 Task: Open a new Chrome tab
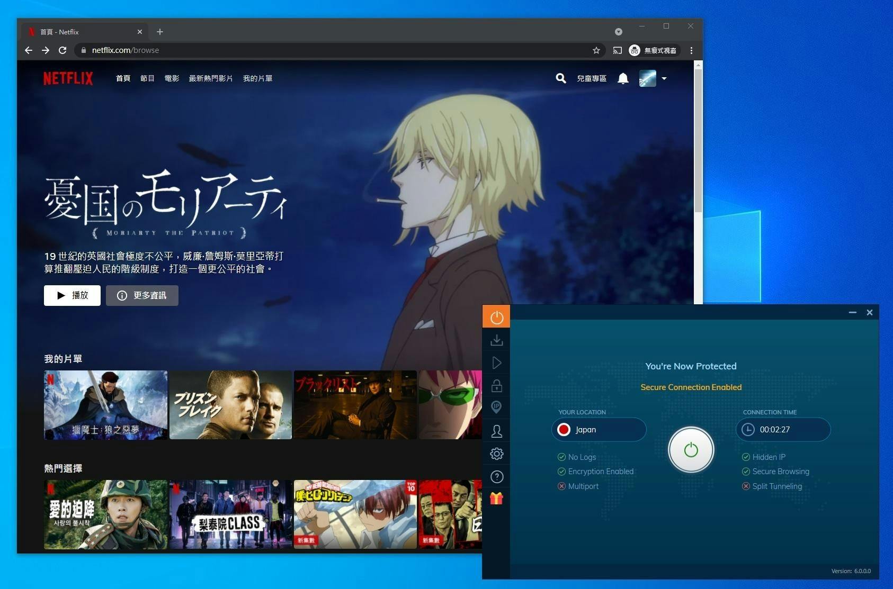click(160, 32)
